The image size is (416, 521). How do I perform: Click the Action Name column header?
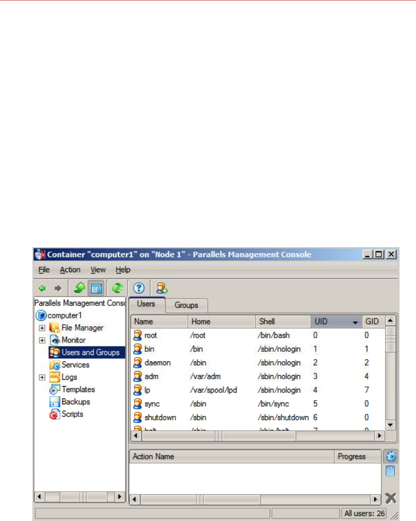[231, 457]
